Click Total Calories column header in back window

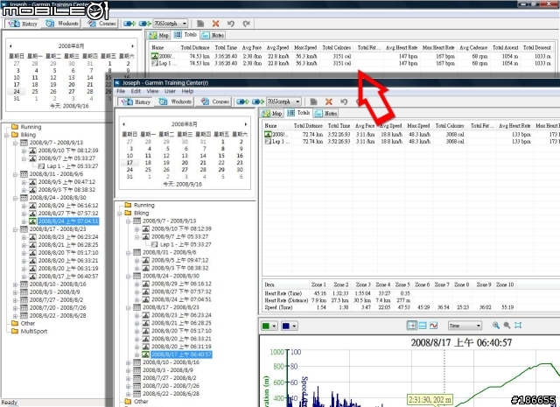(336, 47)
